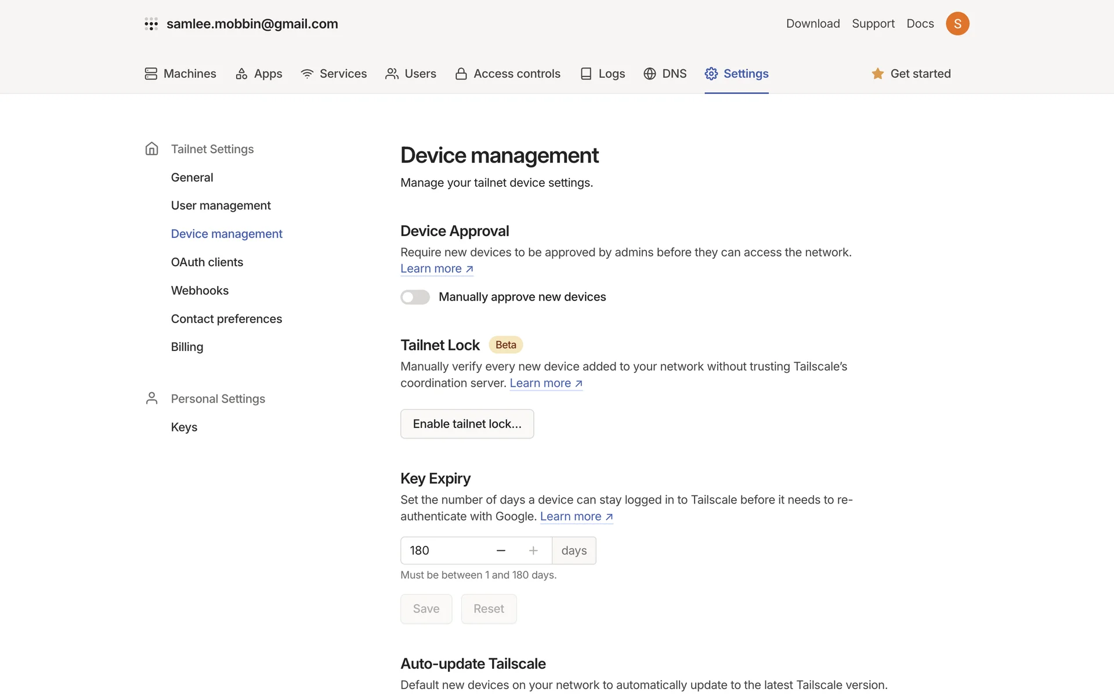Toggle Manually approve new devices

click(x=415, y=297)
